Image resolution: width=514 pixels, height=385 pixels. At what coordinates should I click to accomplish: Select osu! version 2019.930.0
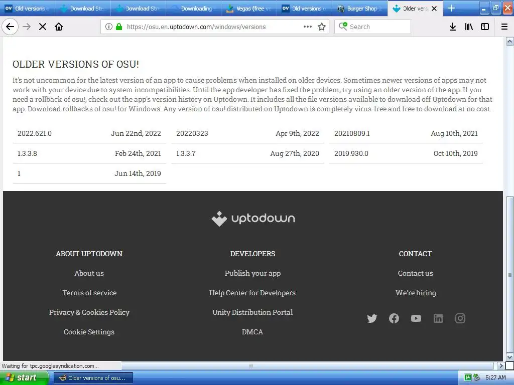[x=406, y=153]
